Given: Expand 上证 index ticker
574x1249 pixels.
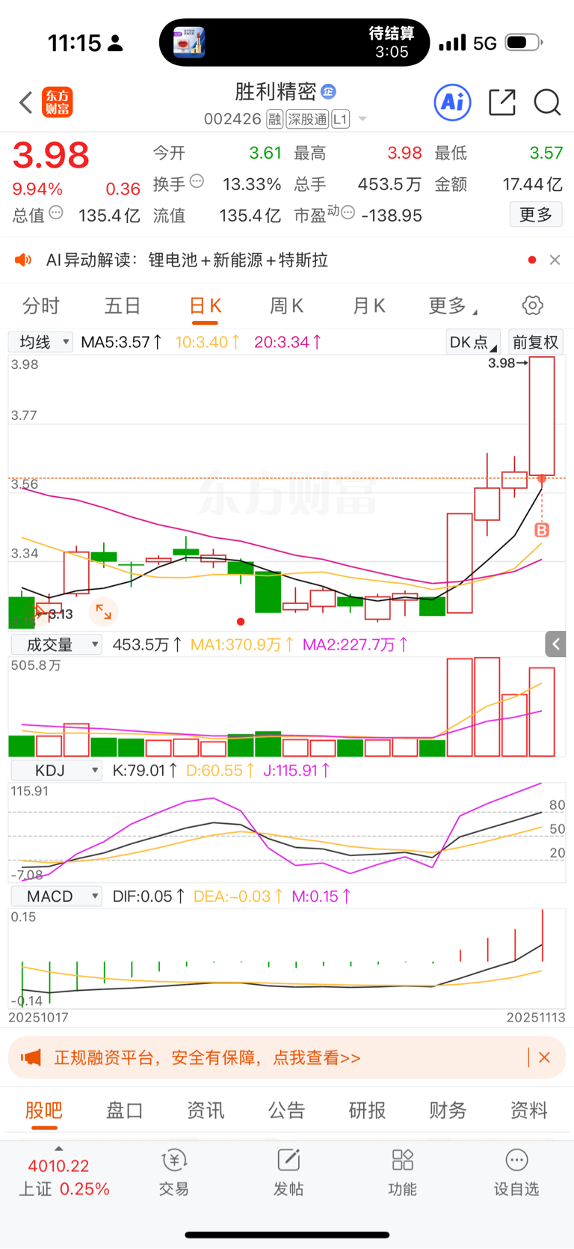Looking at the screenshot, I should (63, 1173).
